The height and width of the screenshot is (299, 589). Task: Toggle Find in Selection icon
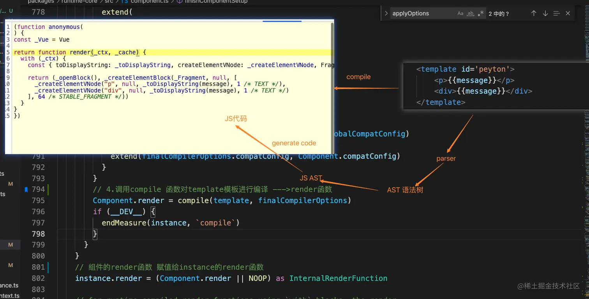[557, 13]
